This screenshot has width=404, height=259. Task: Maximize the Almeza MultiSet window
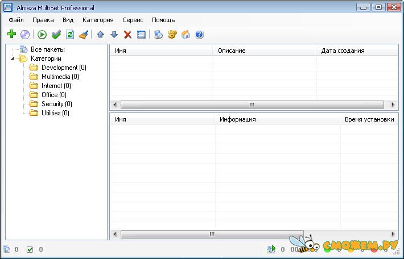click(378, 7)
